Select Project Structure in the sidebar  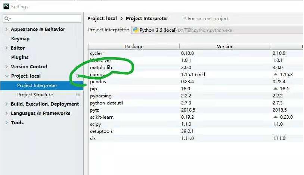(35, 95)
